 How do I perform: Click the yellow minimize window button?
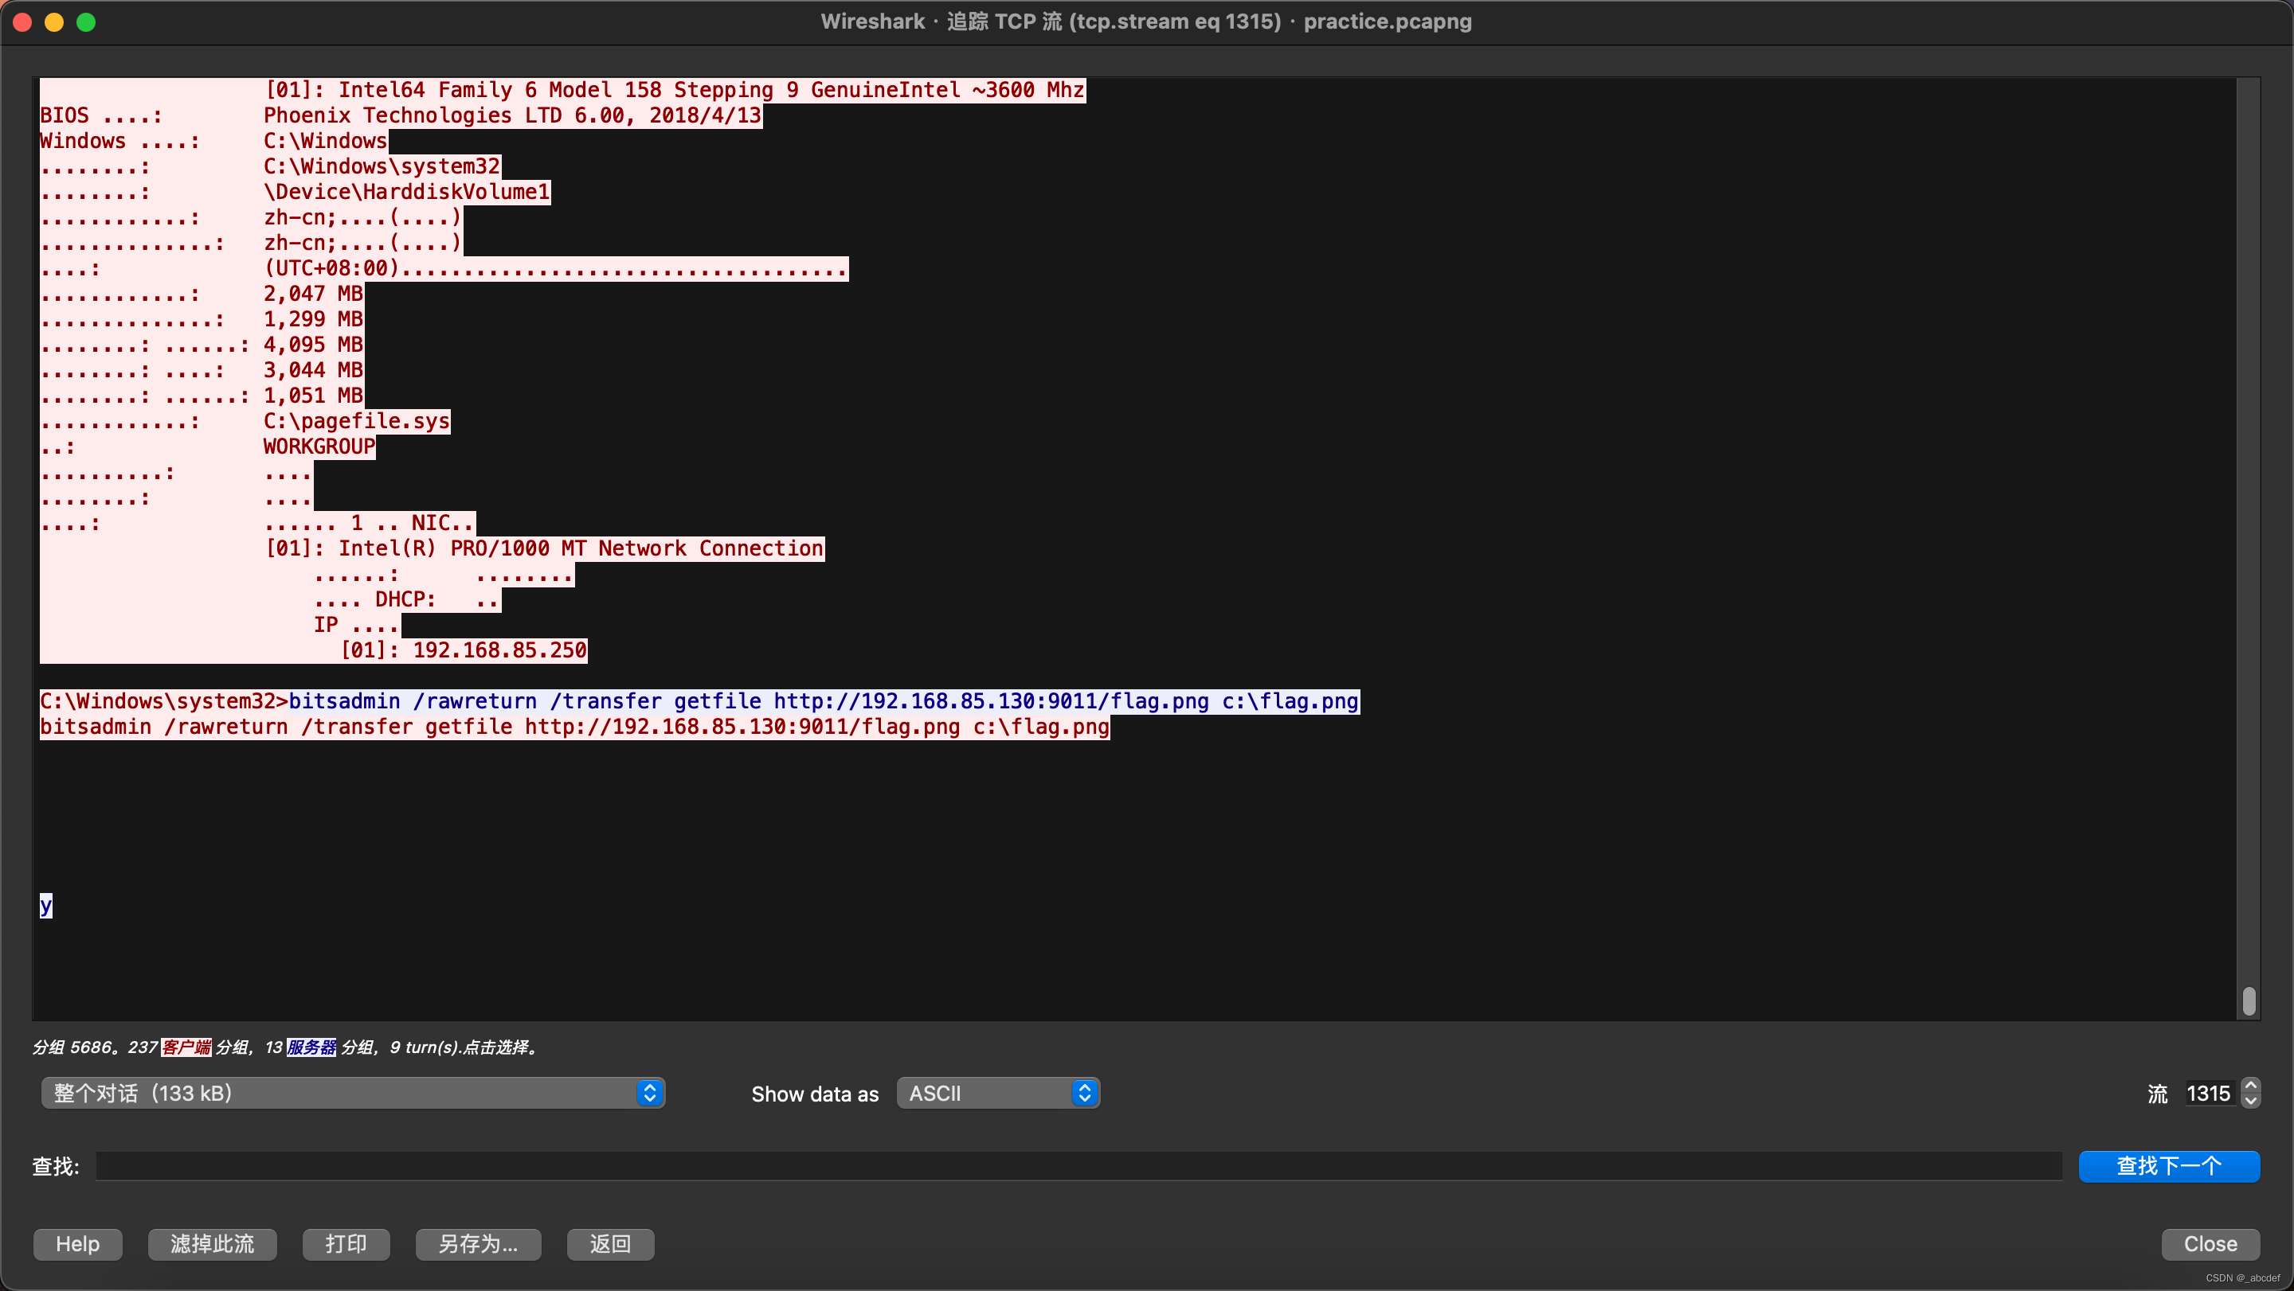point(54,22)
